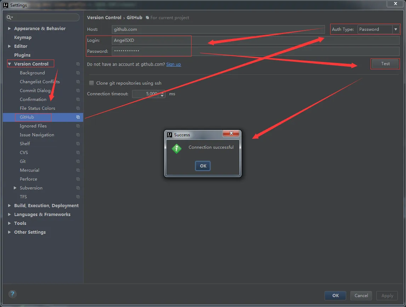Expand the Languages & Frameworks section
Viewport: 406px width, 307px height.
tap(10, 215)
